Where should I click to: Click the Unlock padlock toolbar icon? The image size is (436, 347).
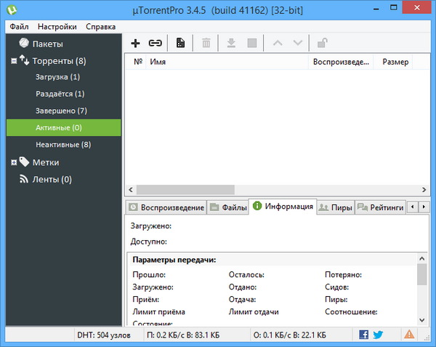(x=322, y=44)
